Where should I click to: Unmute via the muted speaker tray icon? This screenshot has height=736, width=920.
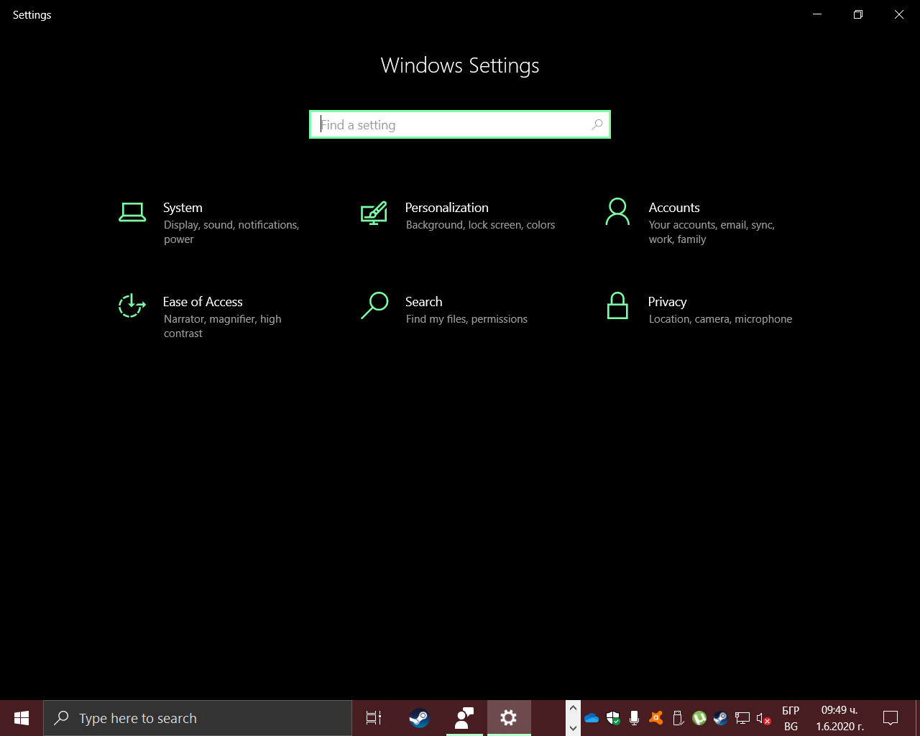(x=763, y=718)
